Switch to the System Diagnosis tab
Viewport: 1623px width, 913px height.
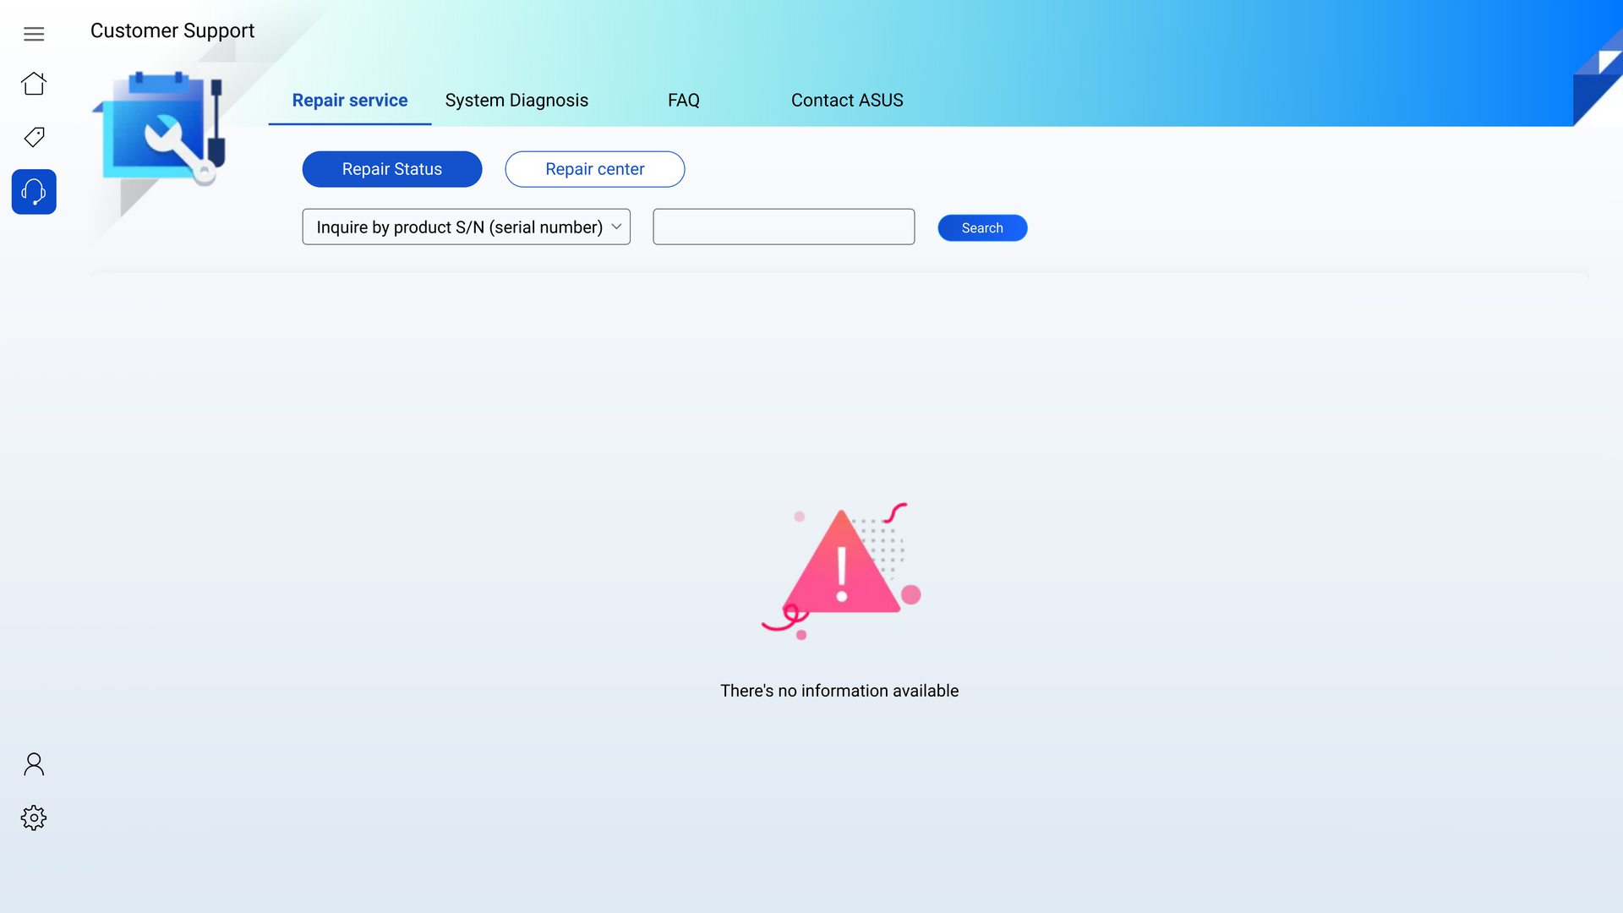click(516, 101)
